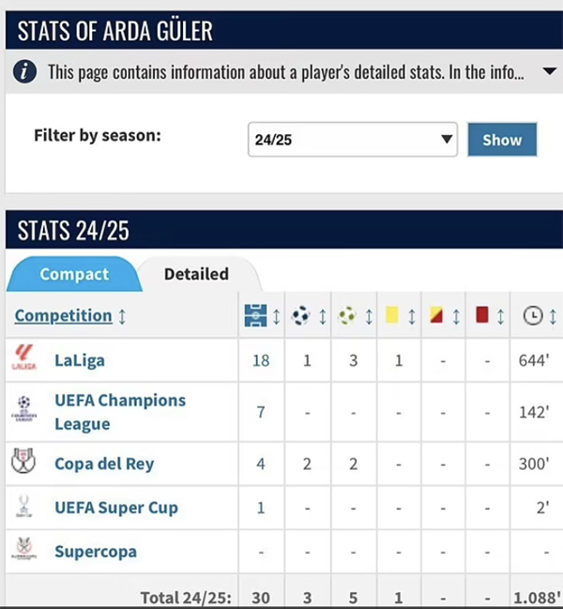The height and width of the screenshot is (609, 563).
Task: Click the yellow card column icon
Action: (392, 315)
